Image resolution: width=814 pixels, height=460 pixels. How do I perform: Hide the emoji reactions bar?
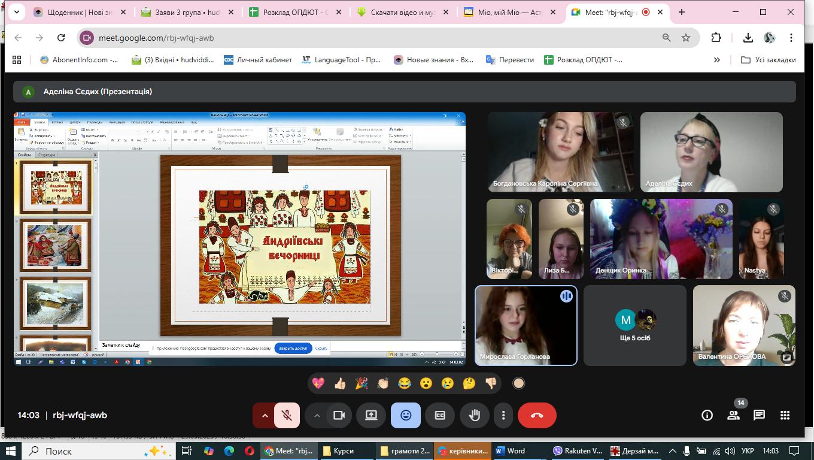tap(406, 416)
